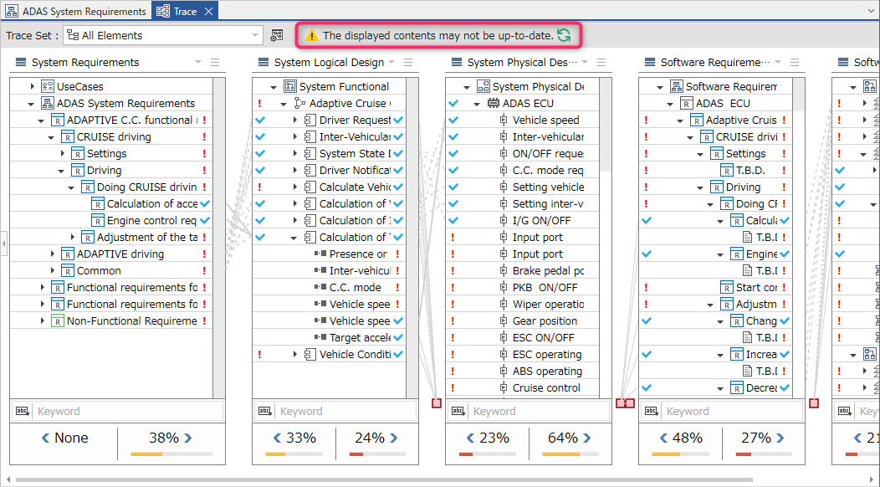The height and width of the screenshot is (487, 880).
Task: Expand Non-Functional Requirements node
Action: (x=42, y=320)
